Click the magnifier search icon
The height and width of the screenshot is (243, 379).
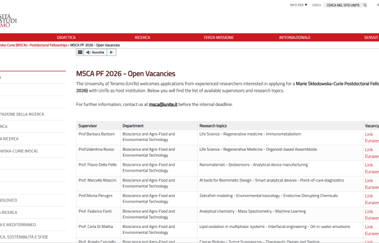tap(365, 5)
